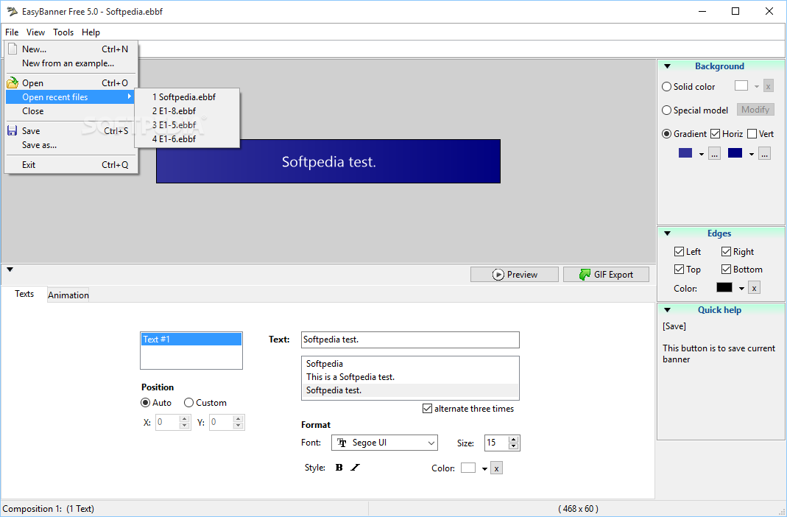Clear the solid color with x button
Image resolution: width=787 pixels, height=517 pixels.
[x=769, y=86]
